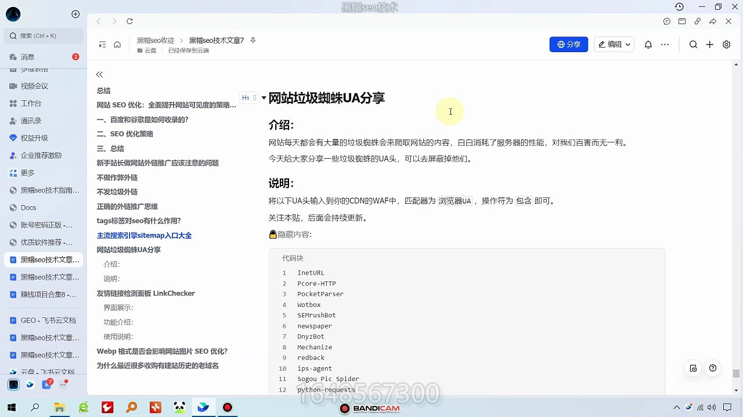Open 消息 in left sidebar

[x=44, y=57]
